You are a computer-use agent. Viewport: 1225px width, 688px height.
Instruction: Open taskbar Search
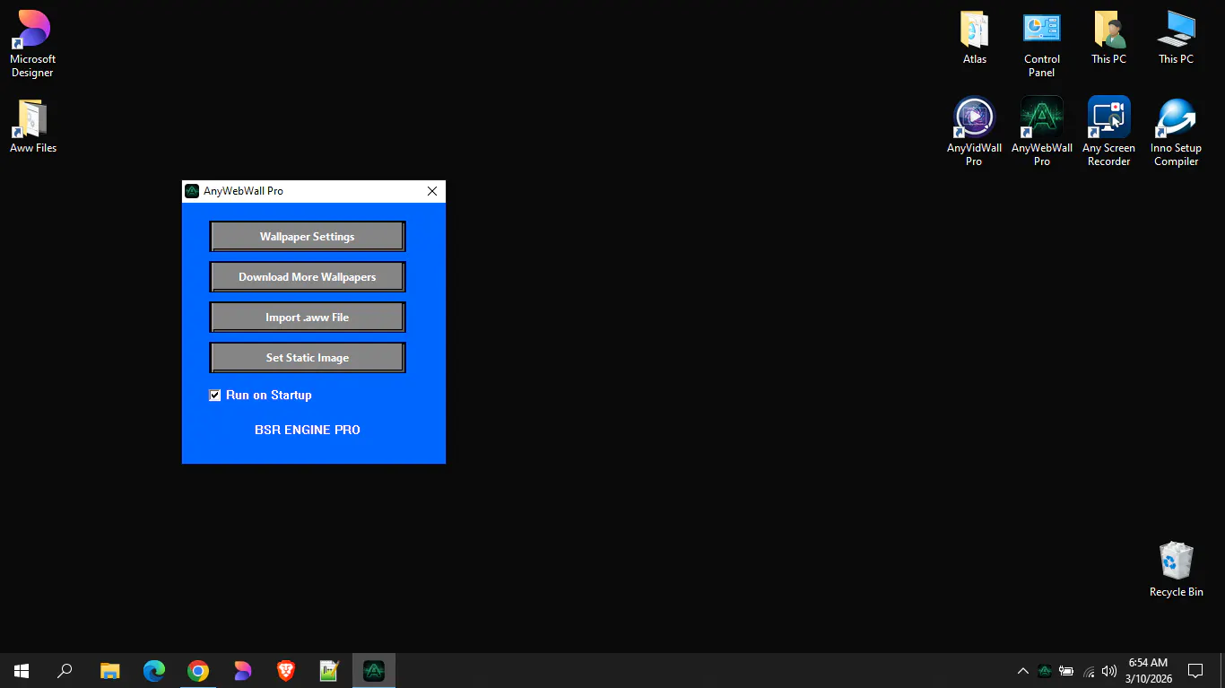(x=65, y=671)
